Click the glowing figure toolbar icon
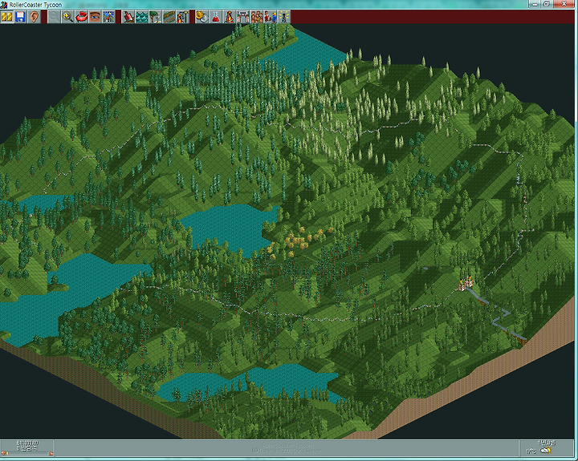 tap(284, 17)
